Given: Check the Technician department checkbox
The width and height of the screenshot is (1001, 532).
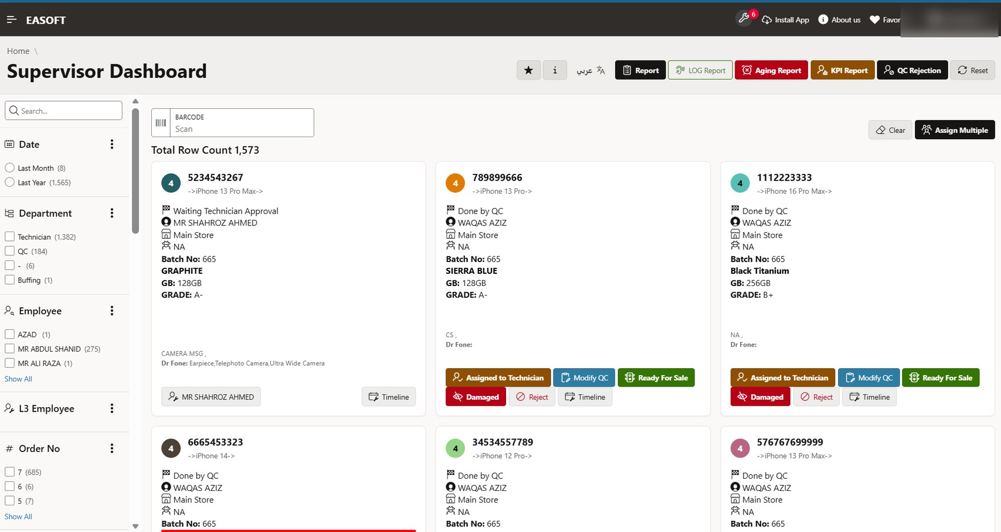Looking at the screenshot, I should 9,237.
